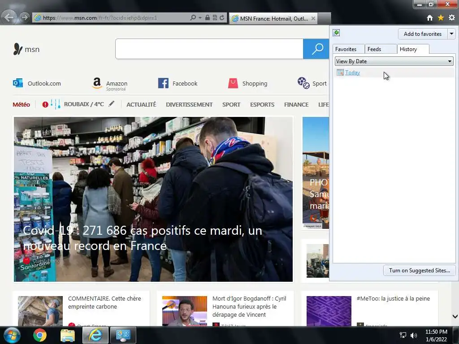The image size is (459, 344).
Task: Click the ROUBAIX / 4°C weather text
Action: pyautogui.click(x=84, y=104)
